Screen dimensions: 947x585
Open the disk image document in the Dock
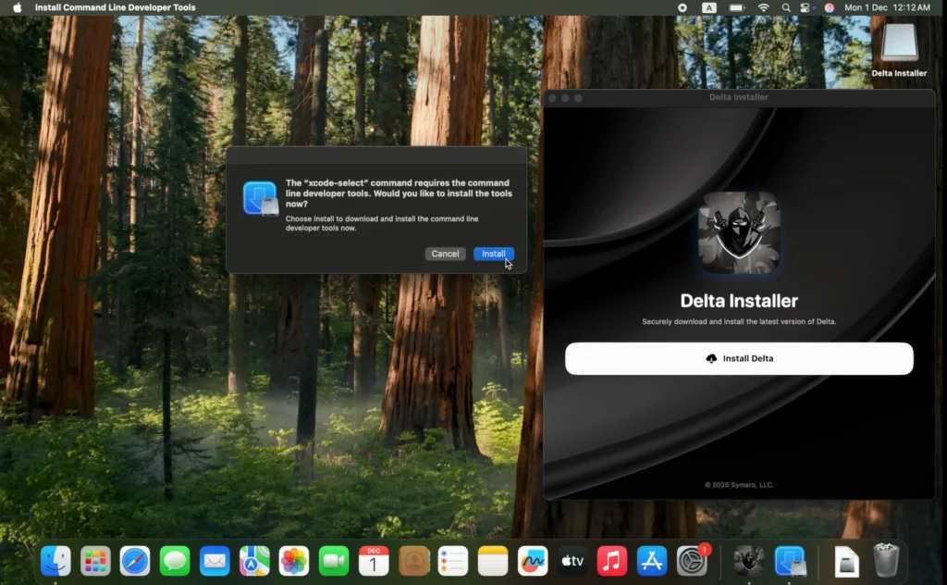tap(847, 562)
